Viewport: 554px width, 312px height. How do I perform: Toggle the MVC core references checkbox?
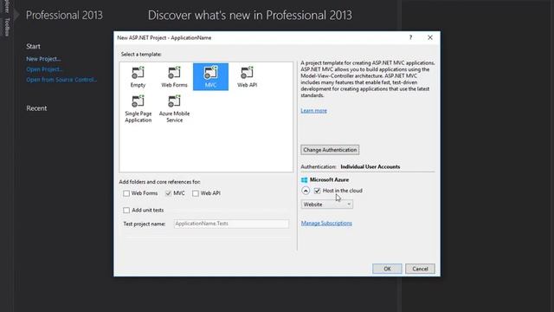[168, 193]
